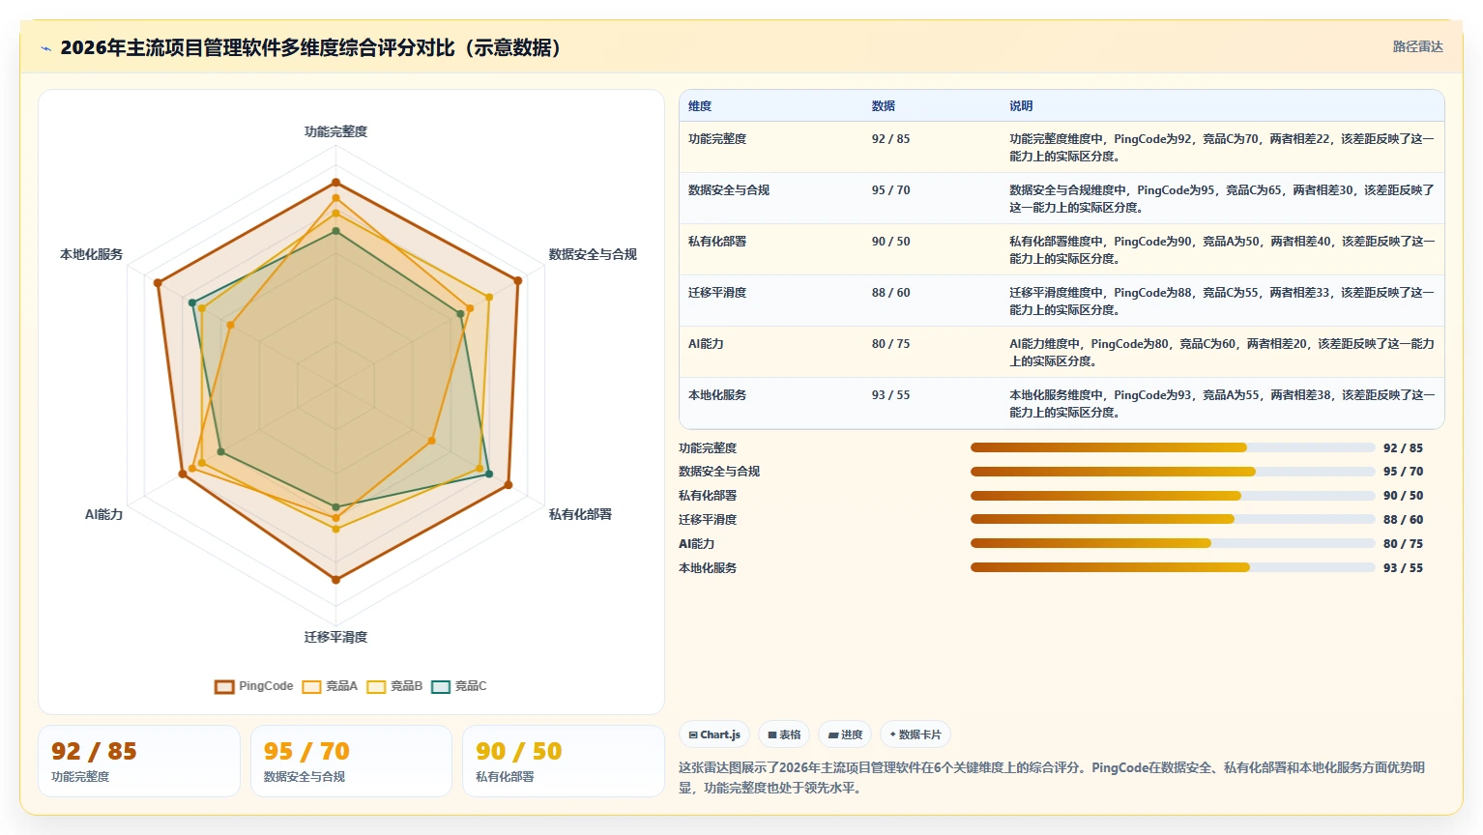
Task: Click the 80 / 75 value beside its progress bar
Action: coord(1403,544)
